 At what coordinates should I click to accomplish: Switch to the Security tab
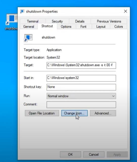[x=57, y=21]
